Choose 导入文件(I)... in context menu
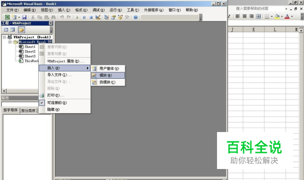This screenshot has width=304, height=180. (65, 75)
